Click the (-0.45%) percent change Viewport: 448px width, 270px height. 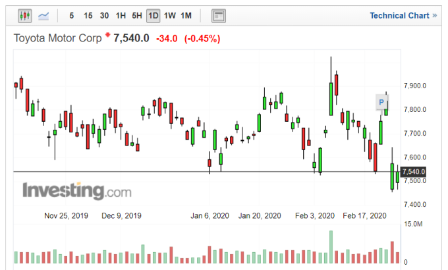pos(202,39)
